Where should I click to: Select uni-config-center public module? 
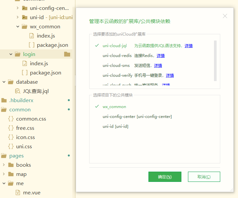137,117
